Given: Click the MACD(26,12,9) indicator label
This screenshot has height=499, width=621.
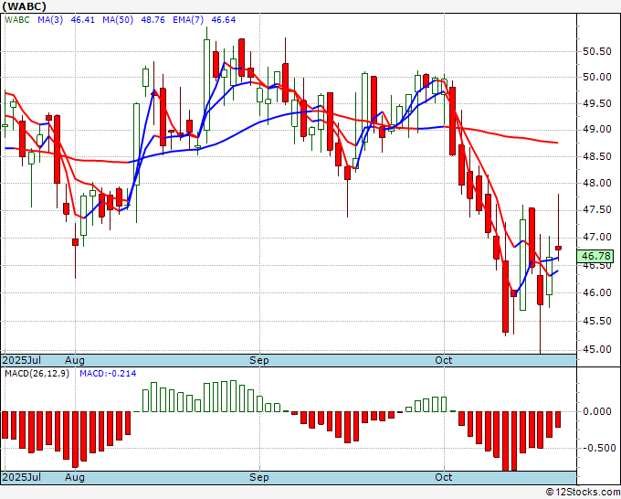Looking at the screenshot, I should (x=37, y=374).
